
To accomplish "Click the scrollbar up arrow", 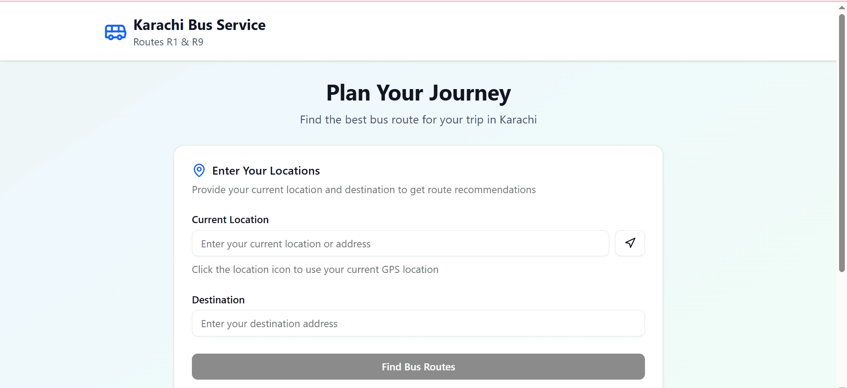I will [842, 7].
